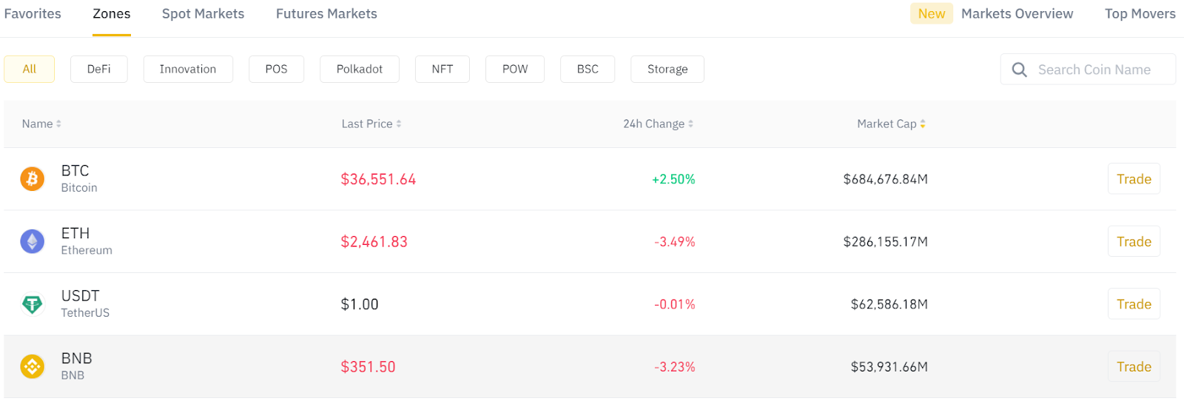Open the Spot Markets tab
The width and height of the screenshot is (1184, 404).
[203, 14]
